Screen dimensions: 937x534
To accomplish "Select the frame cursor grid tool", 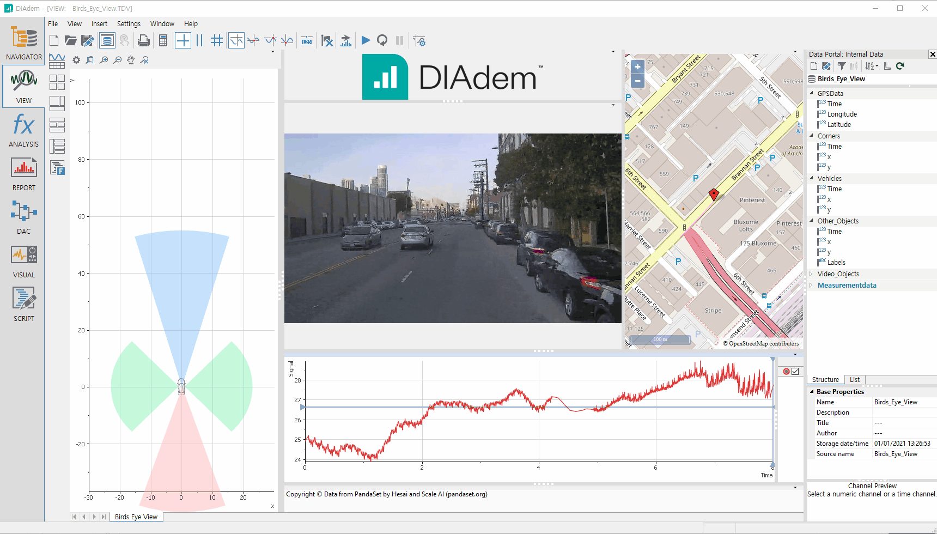I will tap(217, 40).
